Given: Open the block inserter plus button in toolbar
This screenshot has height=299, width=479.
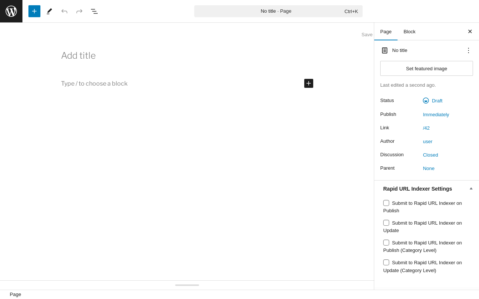Looking at the screenshot, I should pos(34,11).
